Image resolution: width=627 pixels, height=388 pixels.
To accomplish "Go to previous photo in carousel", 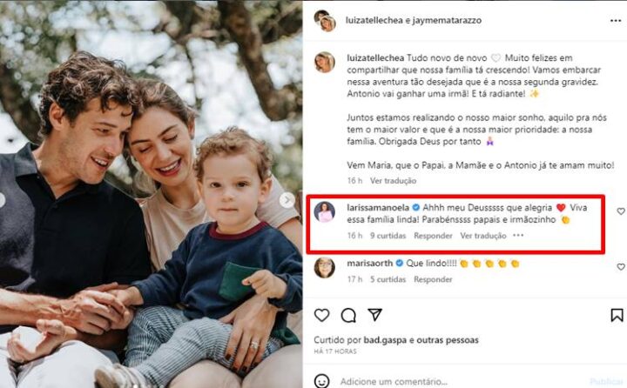I will [3, 200].
